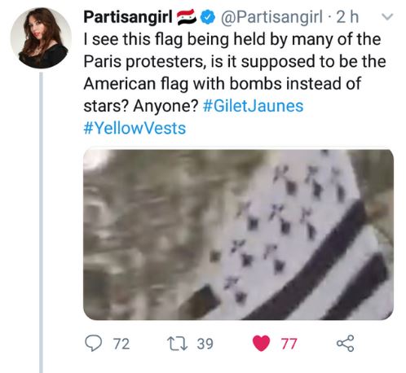Click the retweet arrows icon

click(x=177, y=343)
